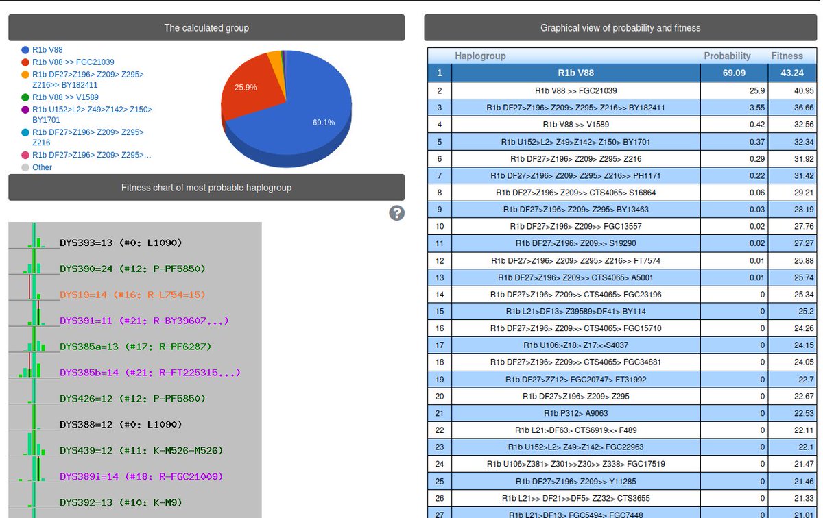The width and height of the screenshot is (823, 518).
Task: Click 'Graphical view of probability and fitness' header
Action: pyautogui.click(x=621, y=28)
